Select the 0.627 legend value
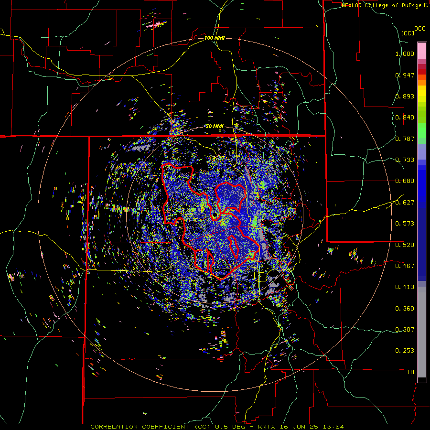The width and height of the screenshot is (430, 430). coord(405,203)
